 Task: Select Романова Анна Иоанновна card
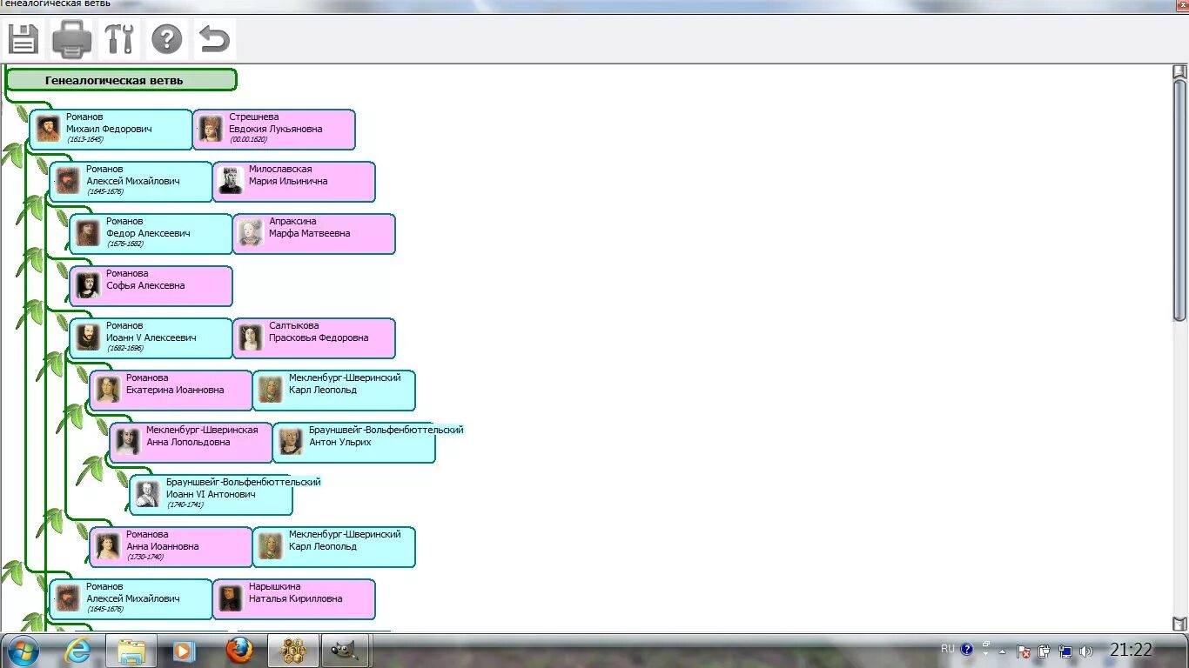[171, 547]
